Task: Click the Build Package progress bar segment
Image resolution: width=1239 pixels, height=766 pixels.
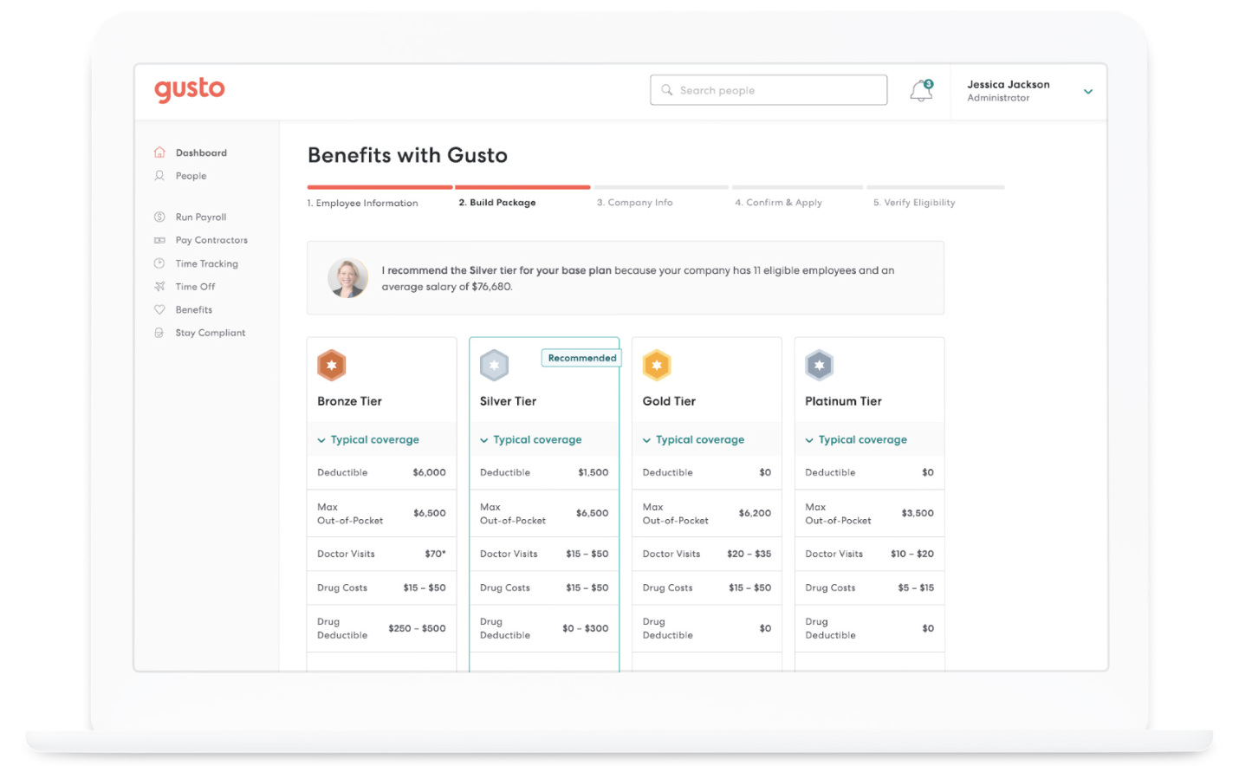Action: 522,187
